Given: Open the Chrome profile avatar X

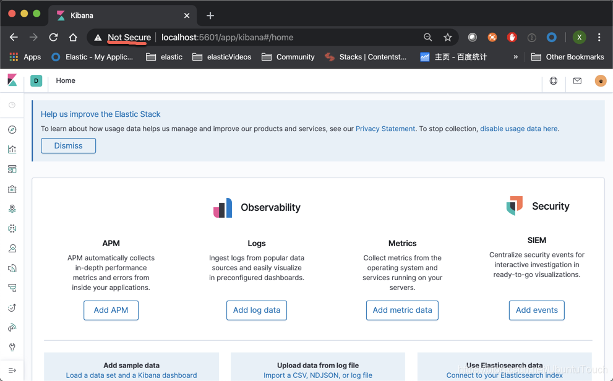Looking at the screenshot, I should 580,38.
